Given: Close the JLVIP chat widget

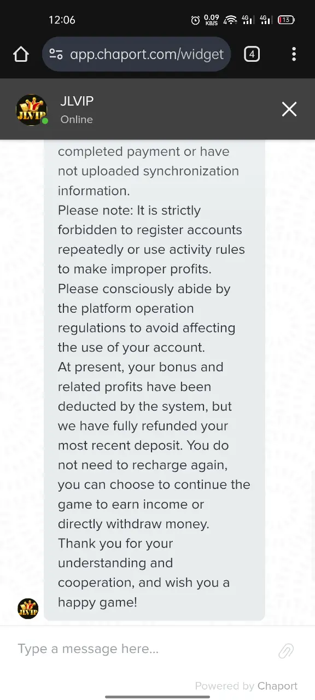Looking at the screenshot, I should [289, 109].
